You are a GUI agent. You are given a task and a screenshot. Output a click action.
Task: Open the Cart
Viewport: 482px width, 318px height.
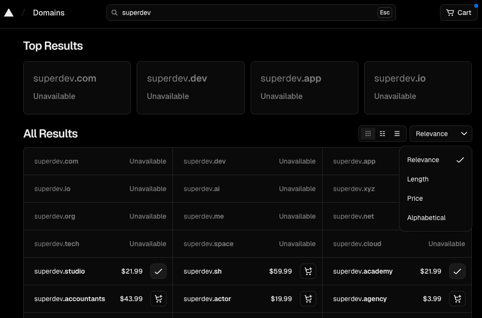pos(458,13)
